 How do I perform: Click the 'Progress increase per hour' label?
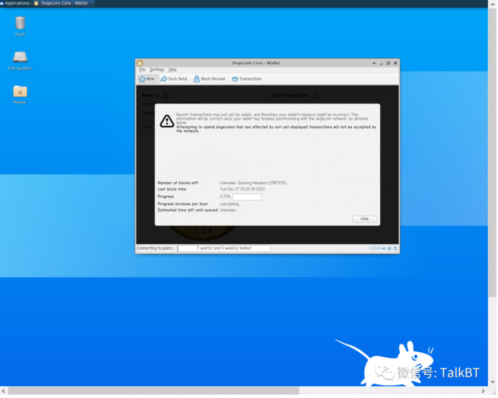click(183, 204)
